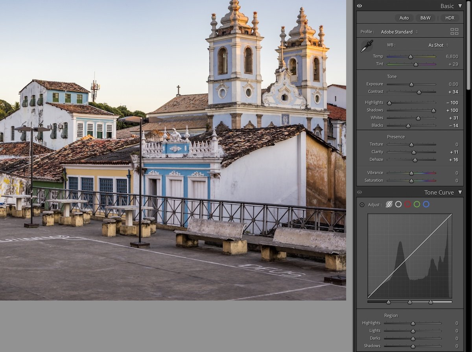This screenshot has width=472, height=352.
Task: Click the Dehaze slider handle
Action: (x=415, y=160)
